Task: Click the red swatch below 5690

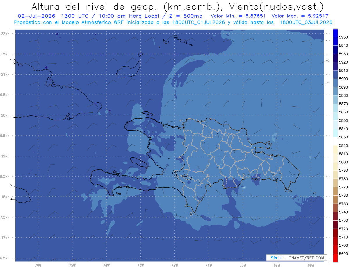Action: [x=335, y=258]
